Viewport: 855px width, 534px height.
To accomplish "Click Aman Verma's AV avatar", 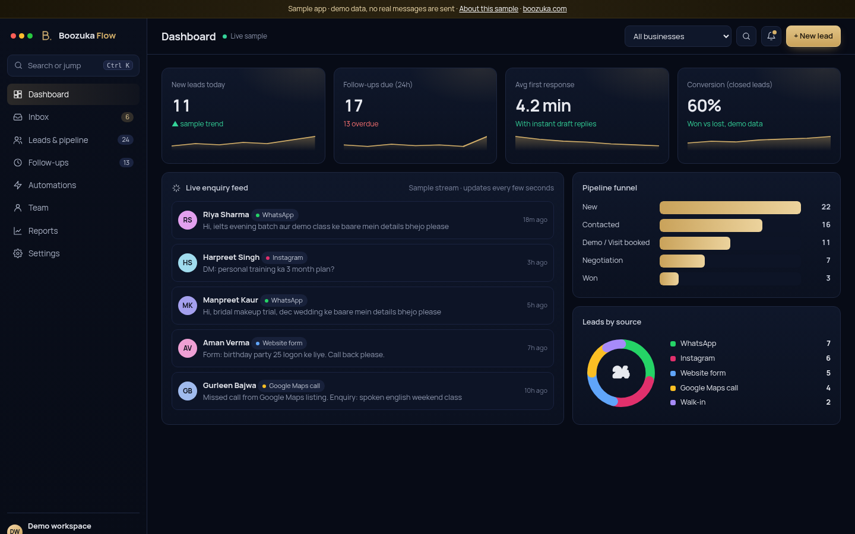I will (188, 348).
